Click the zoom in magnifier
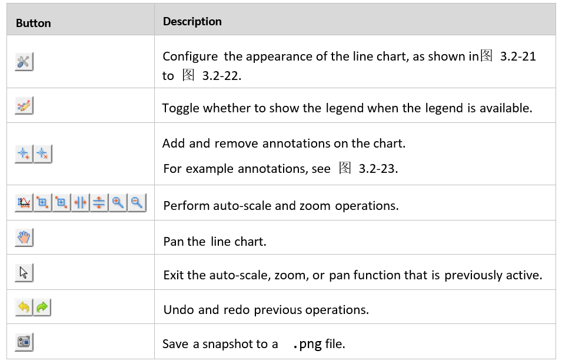The image size is (562, 364). [x=118, y=203]
